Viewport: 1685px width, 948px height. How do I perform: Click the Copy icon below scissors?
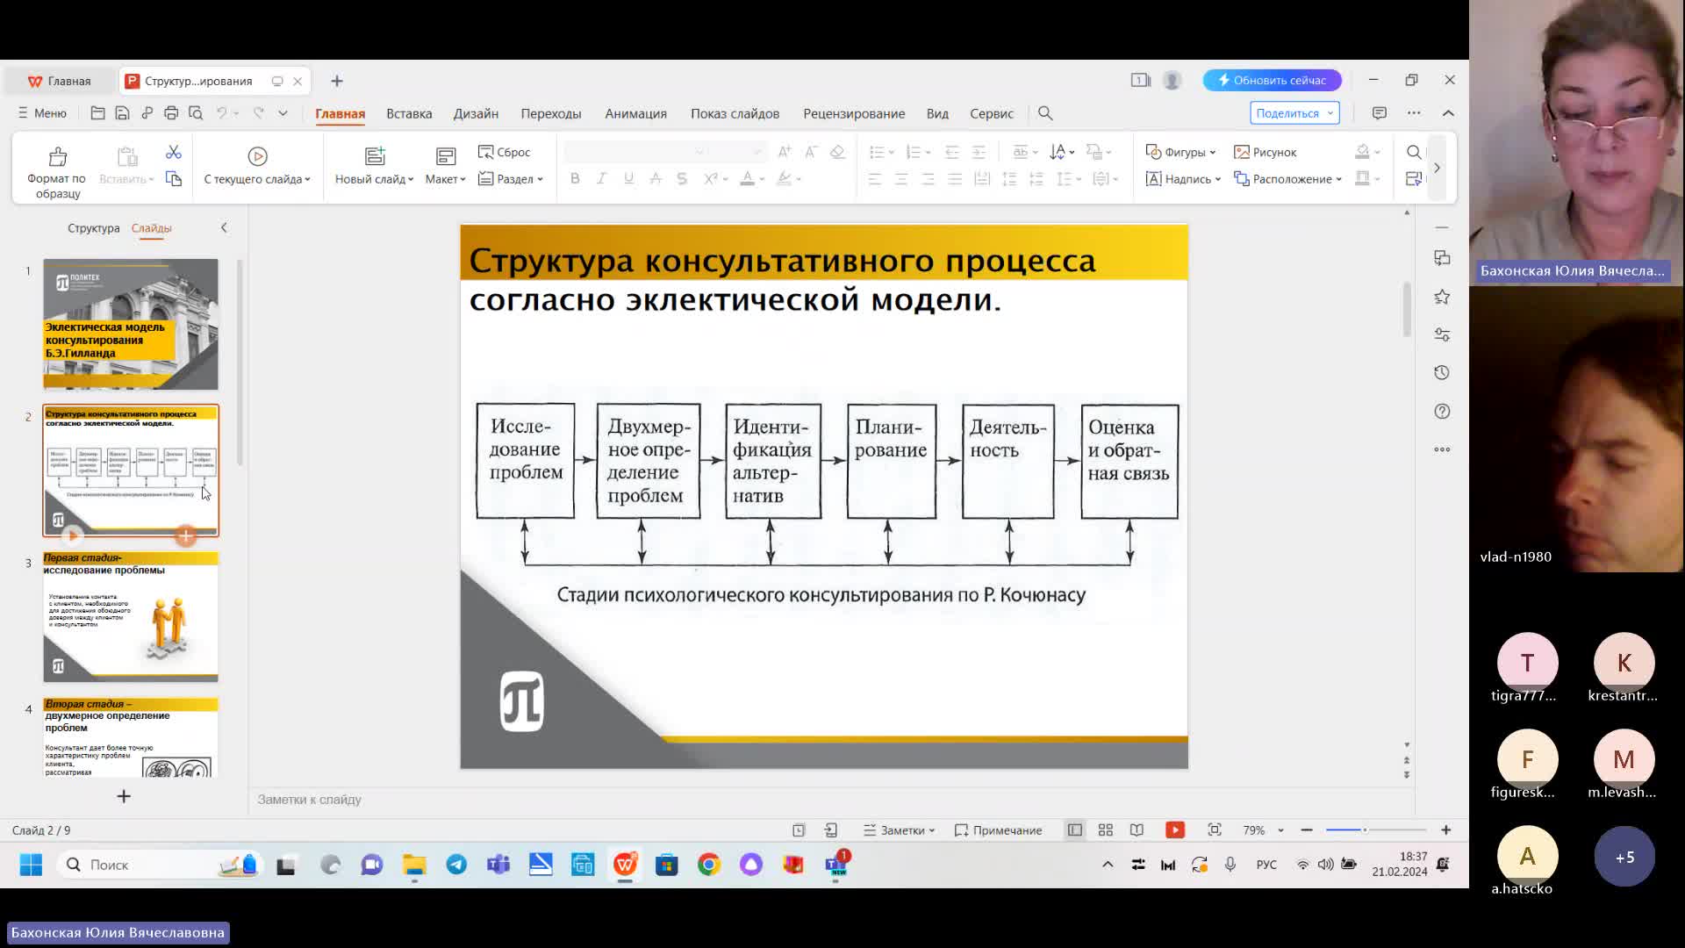[174, 179]
